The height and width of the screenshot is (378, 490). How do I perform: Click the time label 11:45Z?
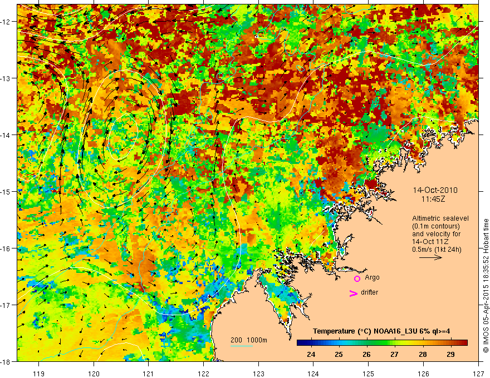click(433, 199)
